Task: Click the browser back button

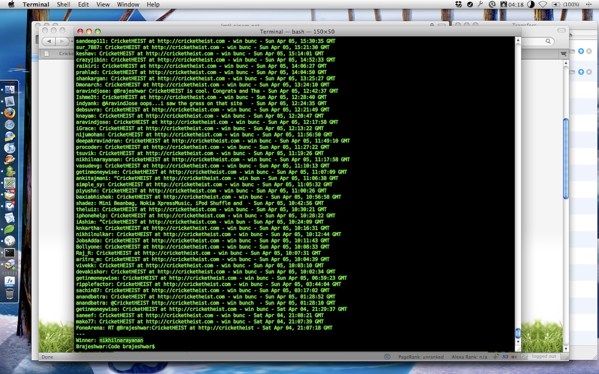Action: [x=49, y=42]
